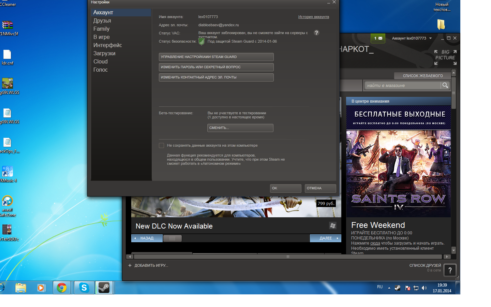Open the volume speaker tray icon

coord(424,288)
